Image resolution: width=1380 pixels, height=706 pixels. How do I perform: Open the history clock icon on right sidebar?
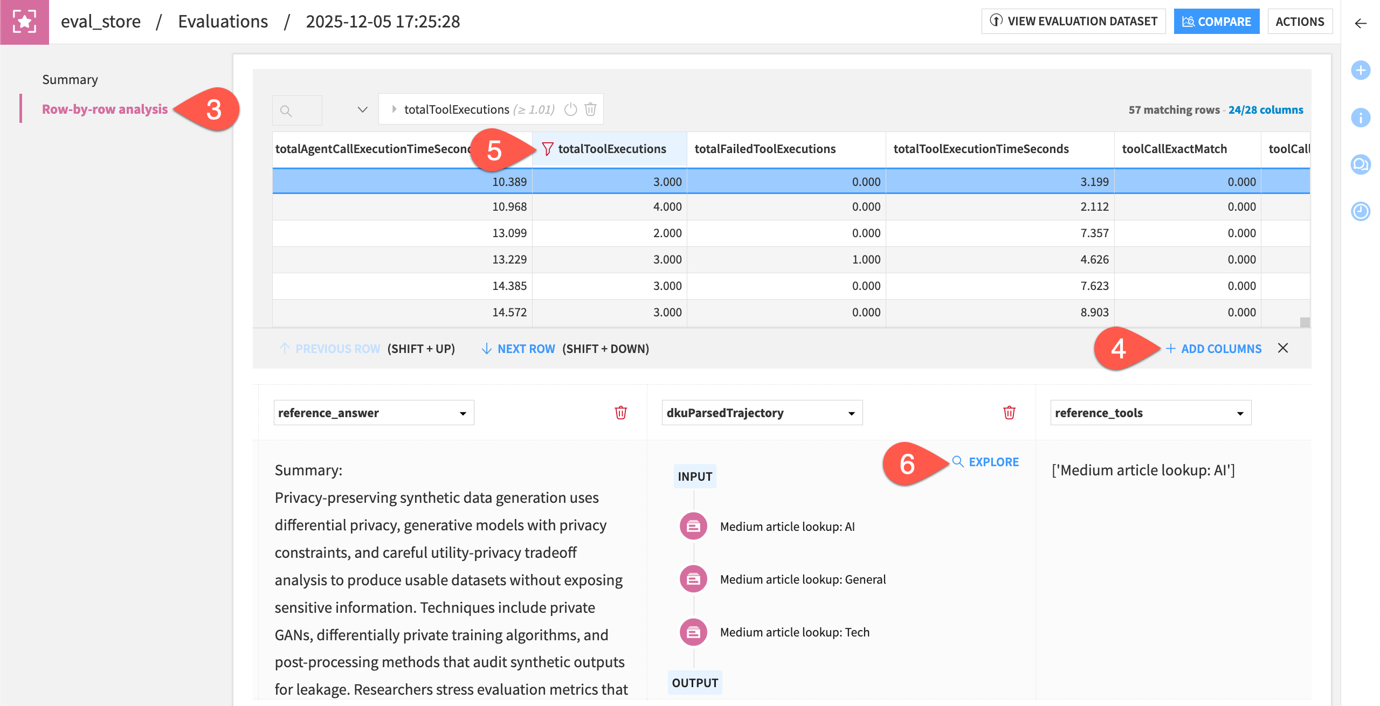[x=1361, y=212]
